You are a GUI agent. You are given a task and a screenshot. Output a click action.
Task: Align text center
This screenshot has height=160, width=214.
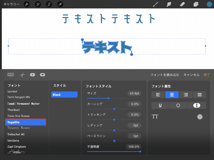(x=172, y=95)
